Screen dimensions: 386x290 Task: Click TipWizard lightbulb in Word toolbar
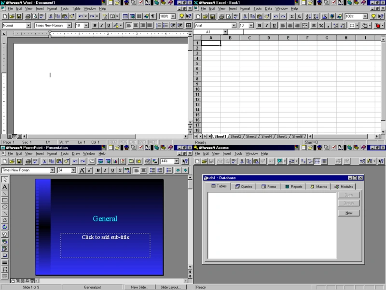point(182,16)
